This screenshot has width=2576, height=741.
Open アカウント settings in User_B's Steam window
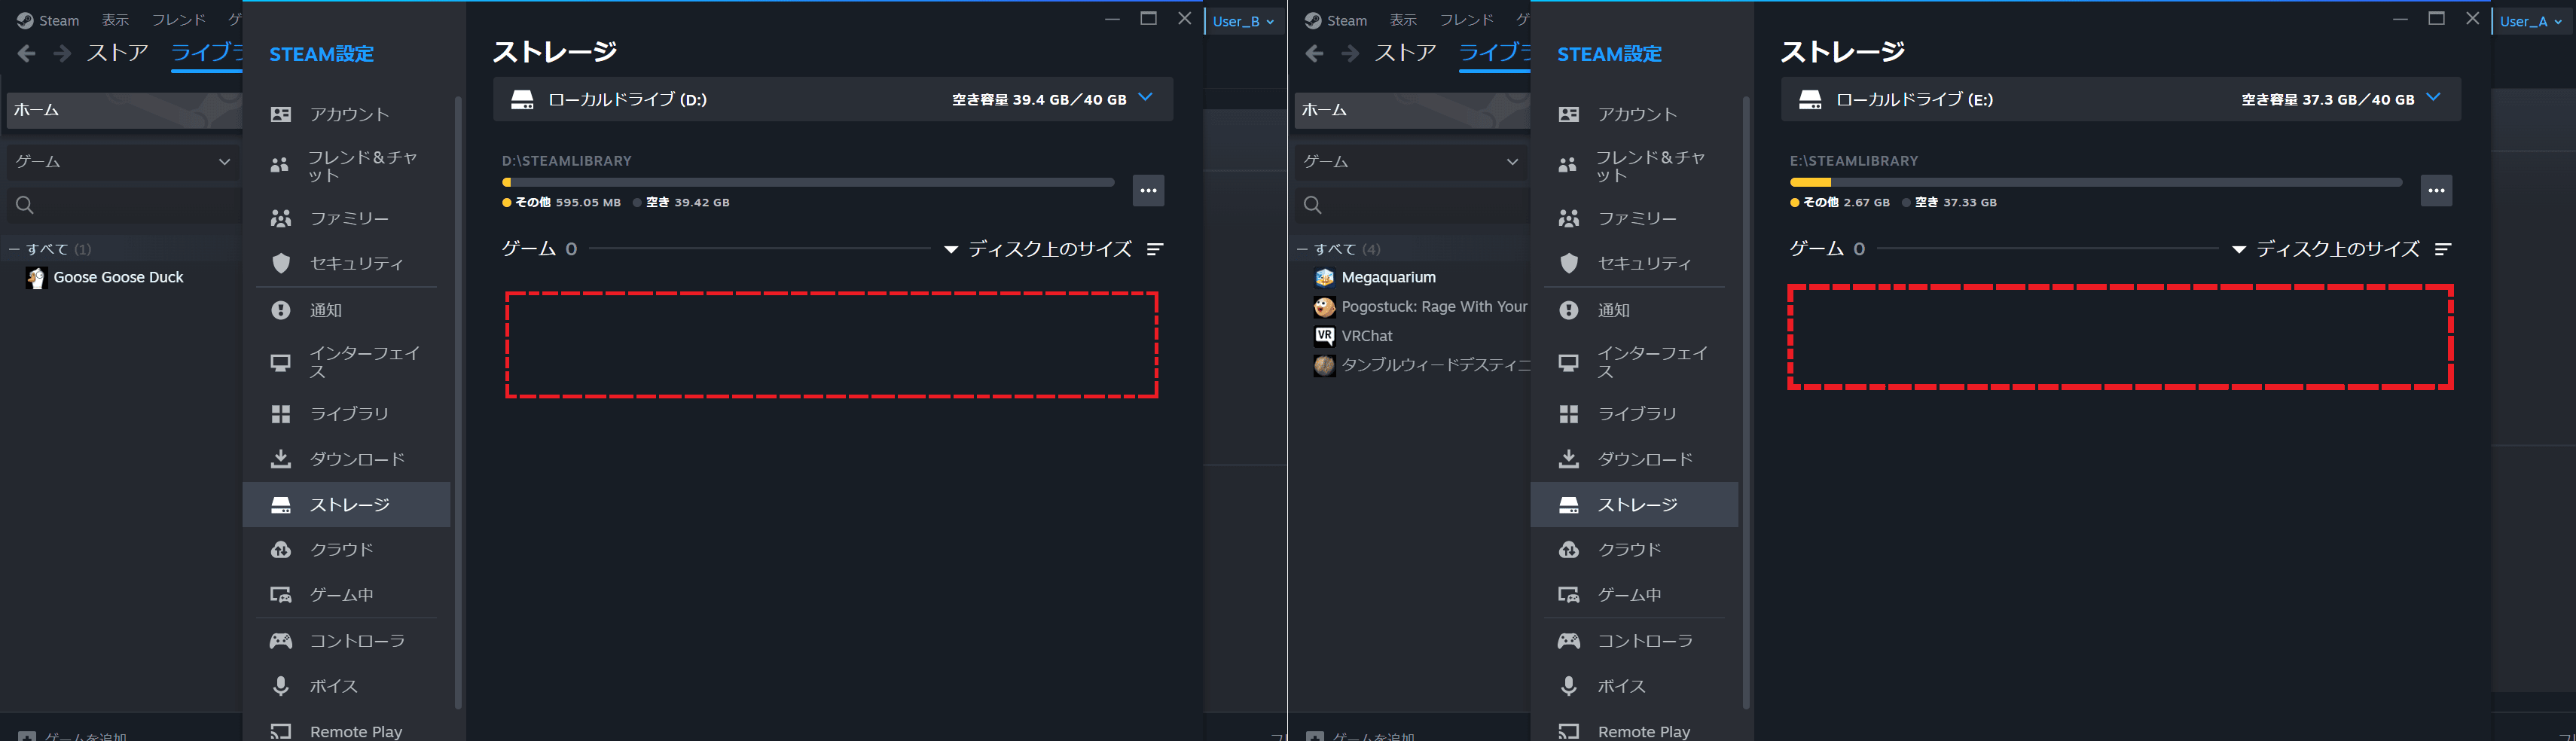point(346,114)
